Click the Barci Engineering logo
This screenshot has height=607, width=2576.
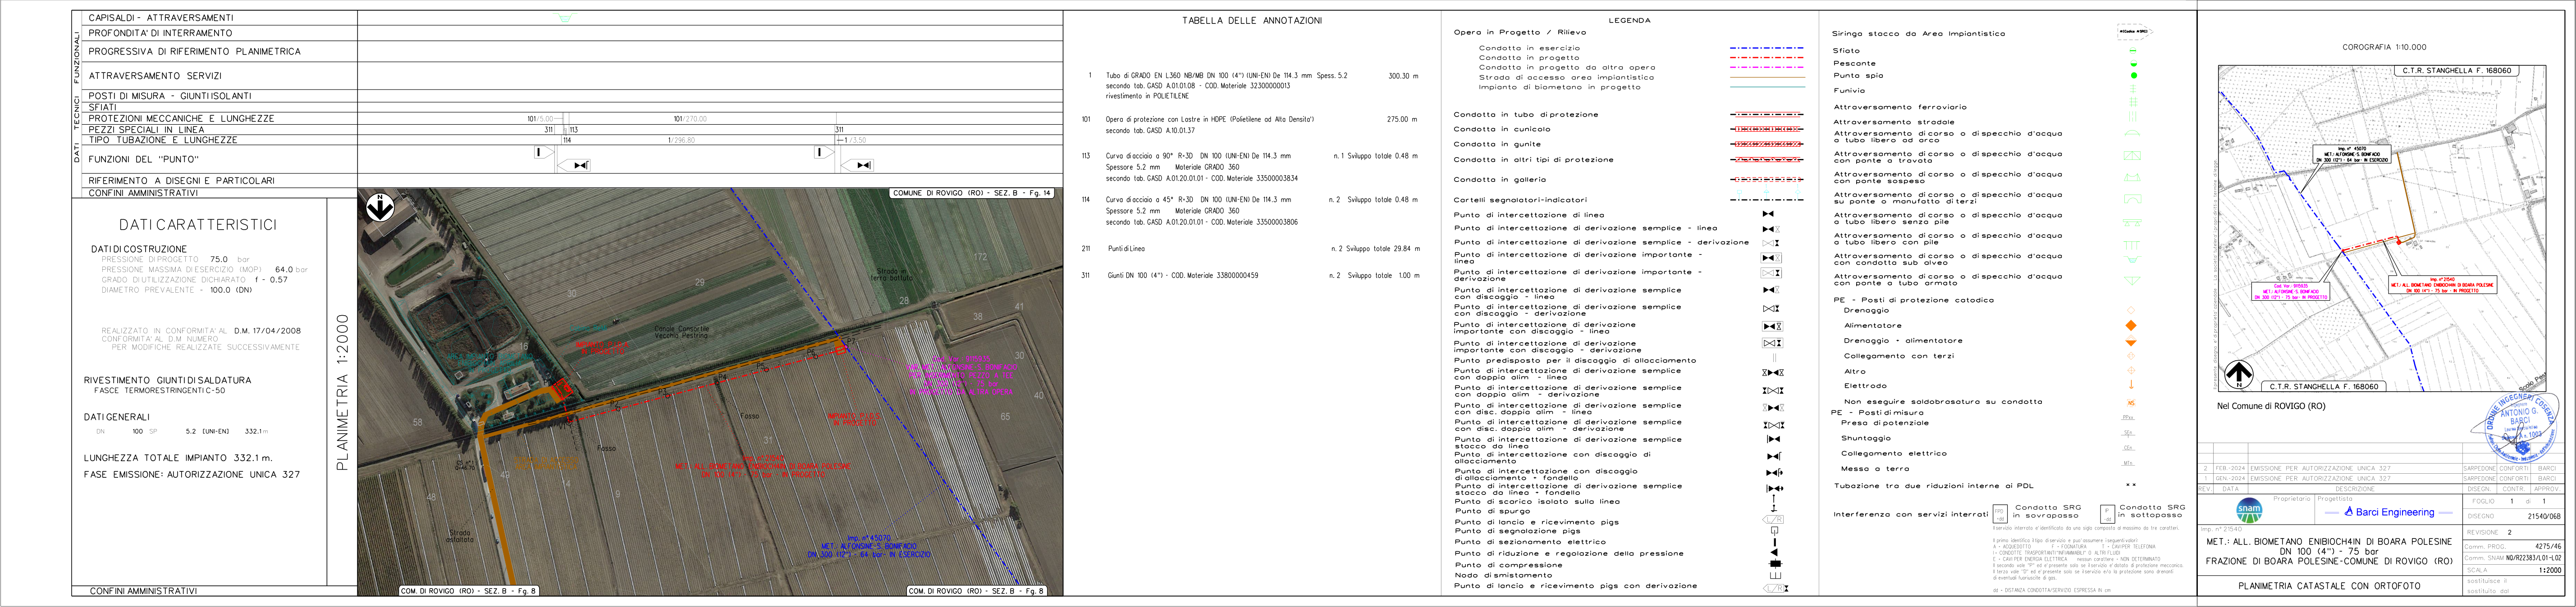point(2388,512)
